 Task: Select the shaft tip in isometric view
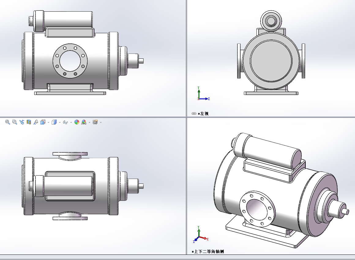(345, 211)
